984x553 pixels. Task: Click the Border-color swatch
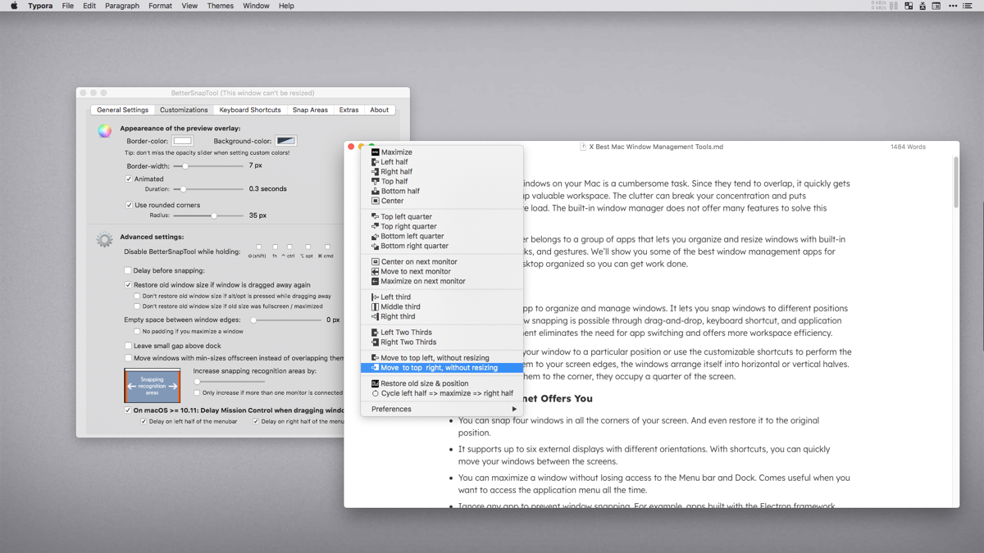[x=183, y=141]
